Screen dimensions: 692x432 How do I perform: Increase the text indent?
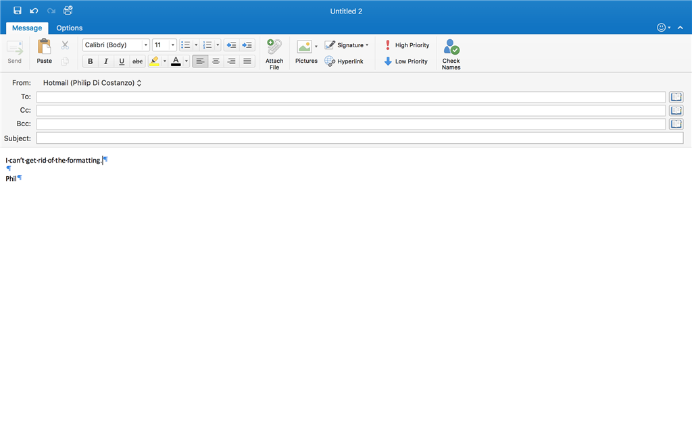point(247,45)
